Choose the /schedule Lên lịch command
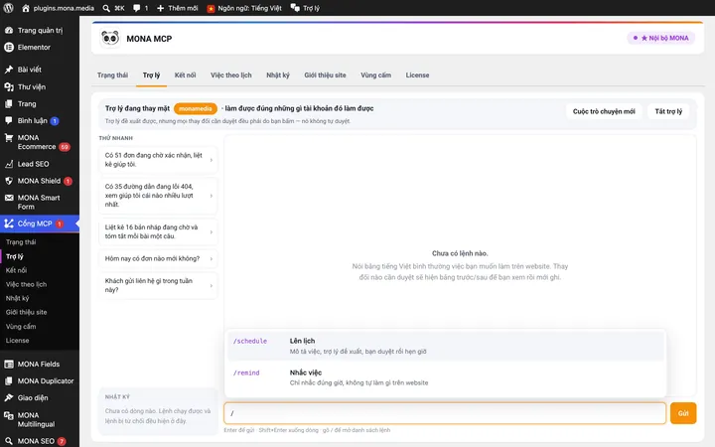715x447 pixels. 446,347
